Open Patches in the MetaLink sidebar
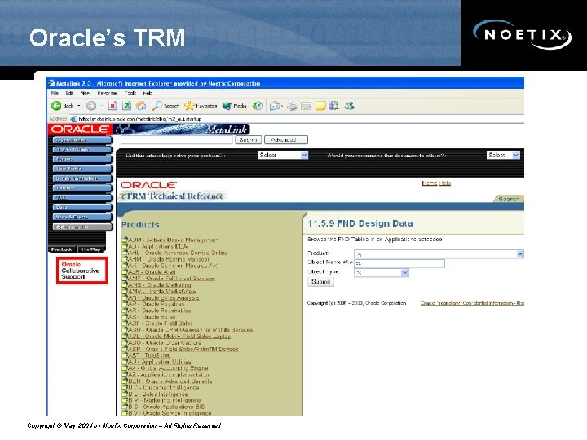This screenshot has height=440, width=587. point(82,188)
